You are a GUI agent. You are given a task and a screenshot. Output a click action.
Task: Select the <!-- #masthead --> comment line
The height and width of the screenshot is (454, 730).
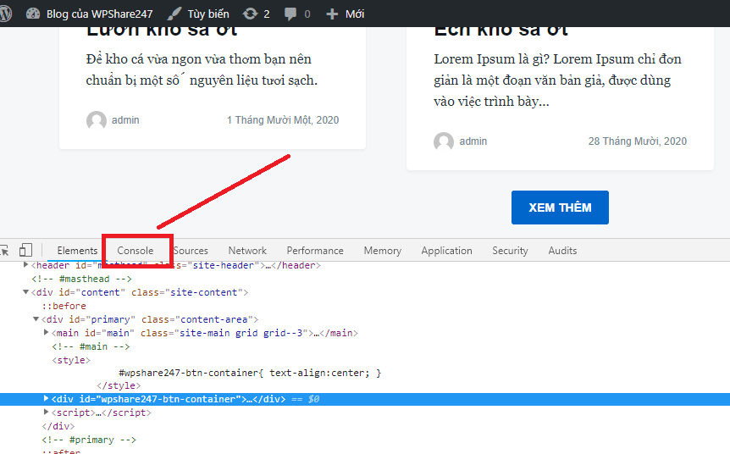click(x=82, y=279)
